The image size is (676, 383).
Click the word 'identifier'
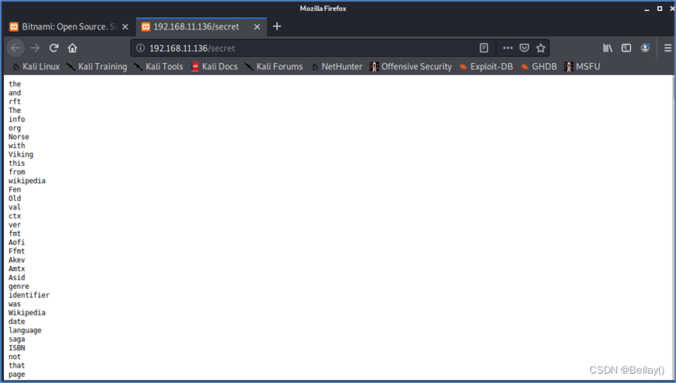[29, 295]
